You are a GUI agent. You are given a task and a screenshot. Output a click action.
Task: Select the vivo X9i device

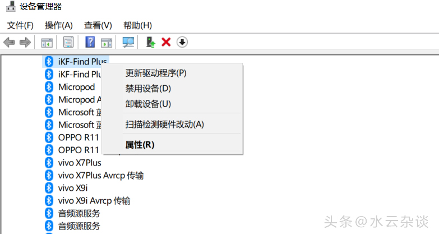73,188
